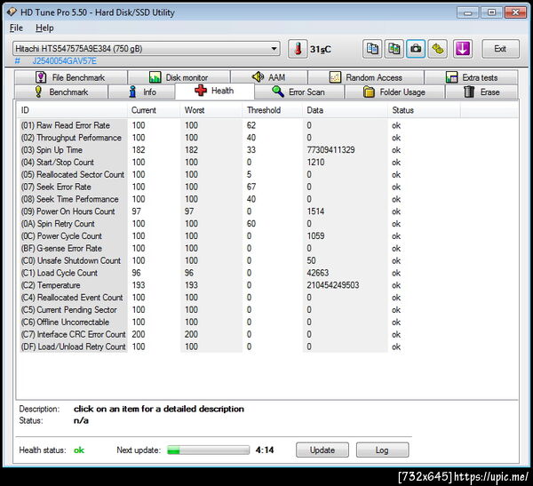Click the Status column header
Screen dimensions: 533x486
point(424,110)
